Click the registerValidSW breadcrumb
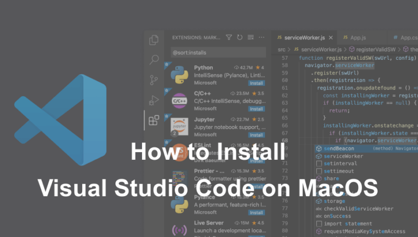Screen dimensions: 418x237 (x=376, y=49)
